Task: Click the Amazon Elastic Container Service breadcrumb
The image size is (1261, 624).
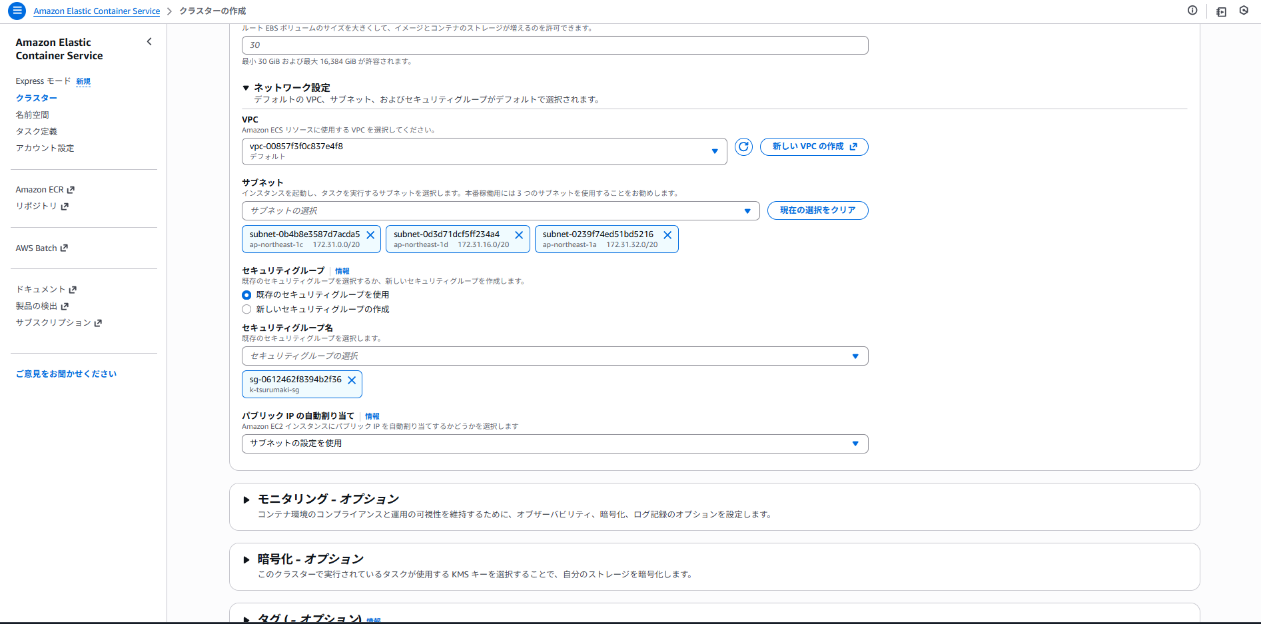Action: [97, 11]
